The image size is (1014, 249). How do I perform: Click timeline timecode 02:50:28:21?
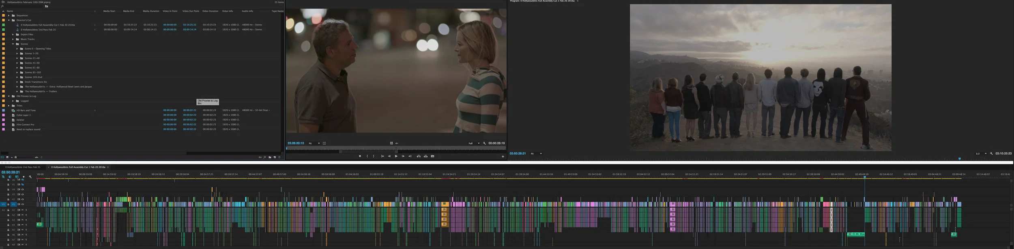point(11,172)
